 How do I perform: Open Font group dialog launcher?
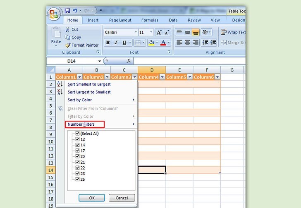coord(169,52)
